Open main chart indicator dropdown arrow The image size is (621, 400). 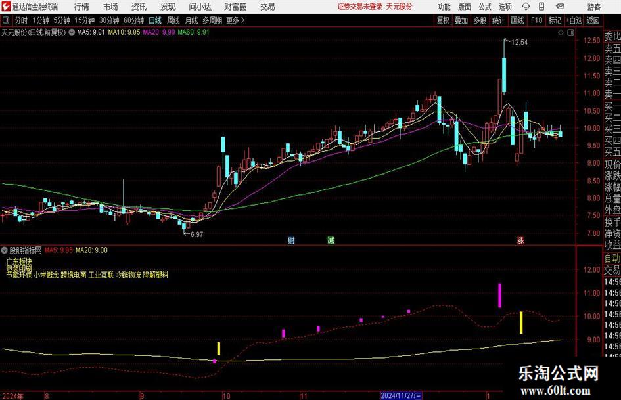[72, 32]
